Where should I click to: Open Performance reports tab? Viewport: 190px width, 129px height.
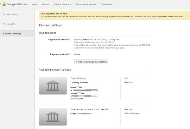tap(86, 4)
